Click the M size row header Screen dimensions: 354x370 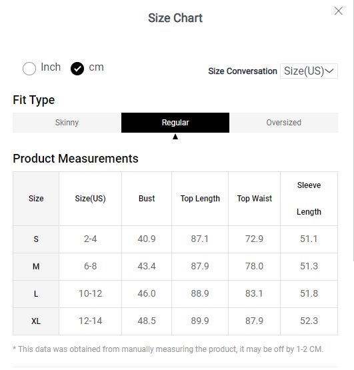[x=36, y=267]
